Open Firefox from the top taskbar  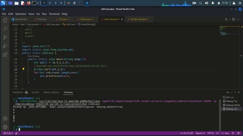pyautogui.click(x=28, y=3)
